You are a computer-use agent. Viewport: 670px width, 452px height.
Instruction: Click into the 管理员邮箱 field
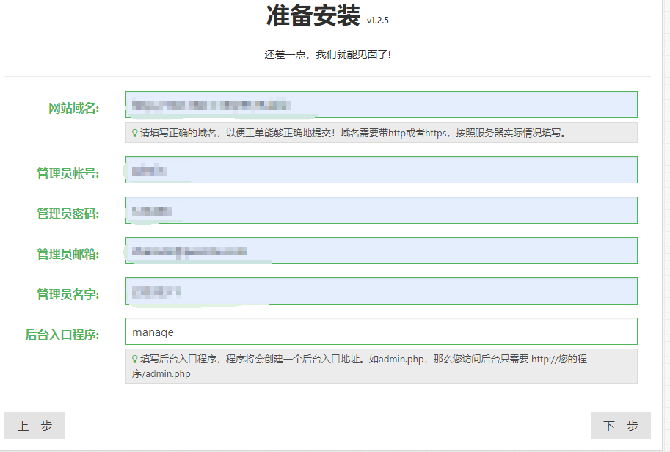click(381, 251)
